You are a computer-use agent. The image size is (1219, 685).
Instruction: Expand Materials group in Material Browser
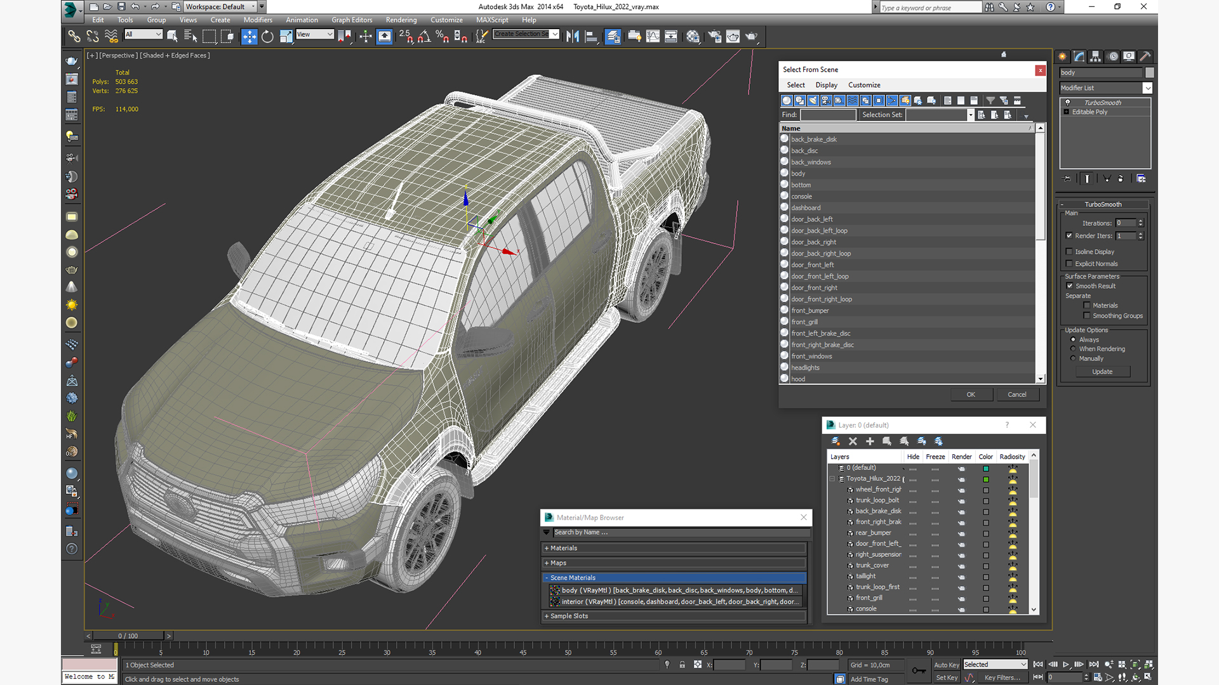click(547, 548)
